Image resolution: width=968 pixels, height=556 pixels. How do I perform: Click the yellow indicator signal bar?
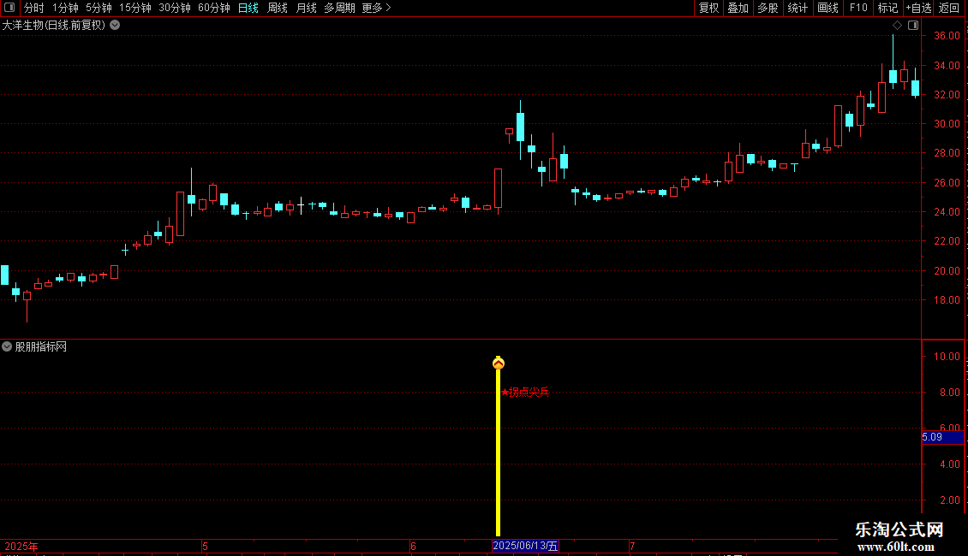point(499,453)
